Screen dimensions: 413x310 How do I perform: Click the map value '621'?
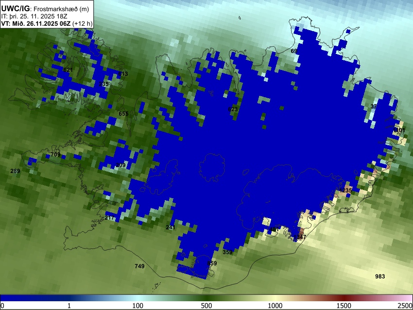(x=68, y=70)
